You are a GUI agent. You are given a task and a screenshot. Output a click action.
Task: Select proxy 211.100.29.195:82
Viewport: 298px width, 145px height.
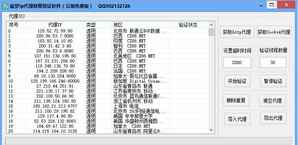(x=55, y=111)
